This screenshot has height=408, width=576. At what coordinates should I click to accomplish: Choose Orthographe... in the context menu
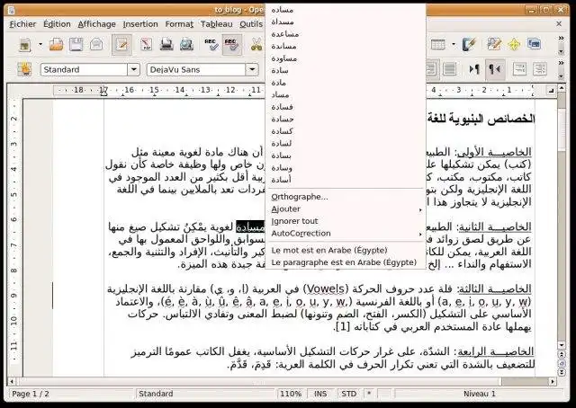click(x=346, y=197)
